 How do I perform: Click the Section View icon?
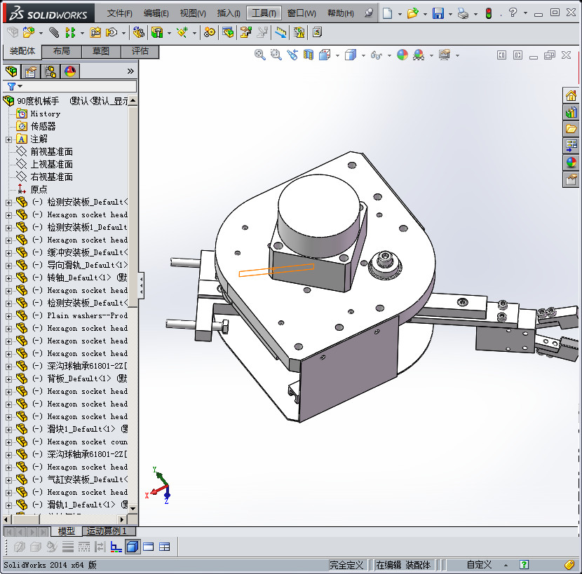(309, 55)
